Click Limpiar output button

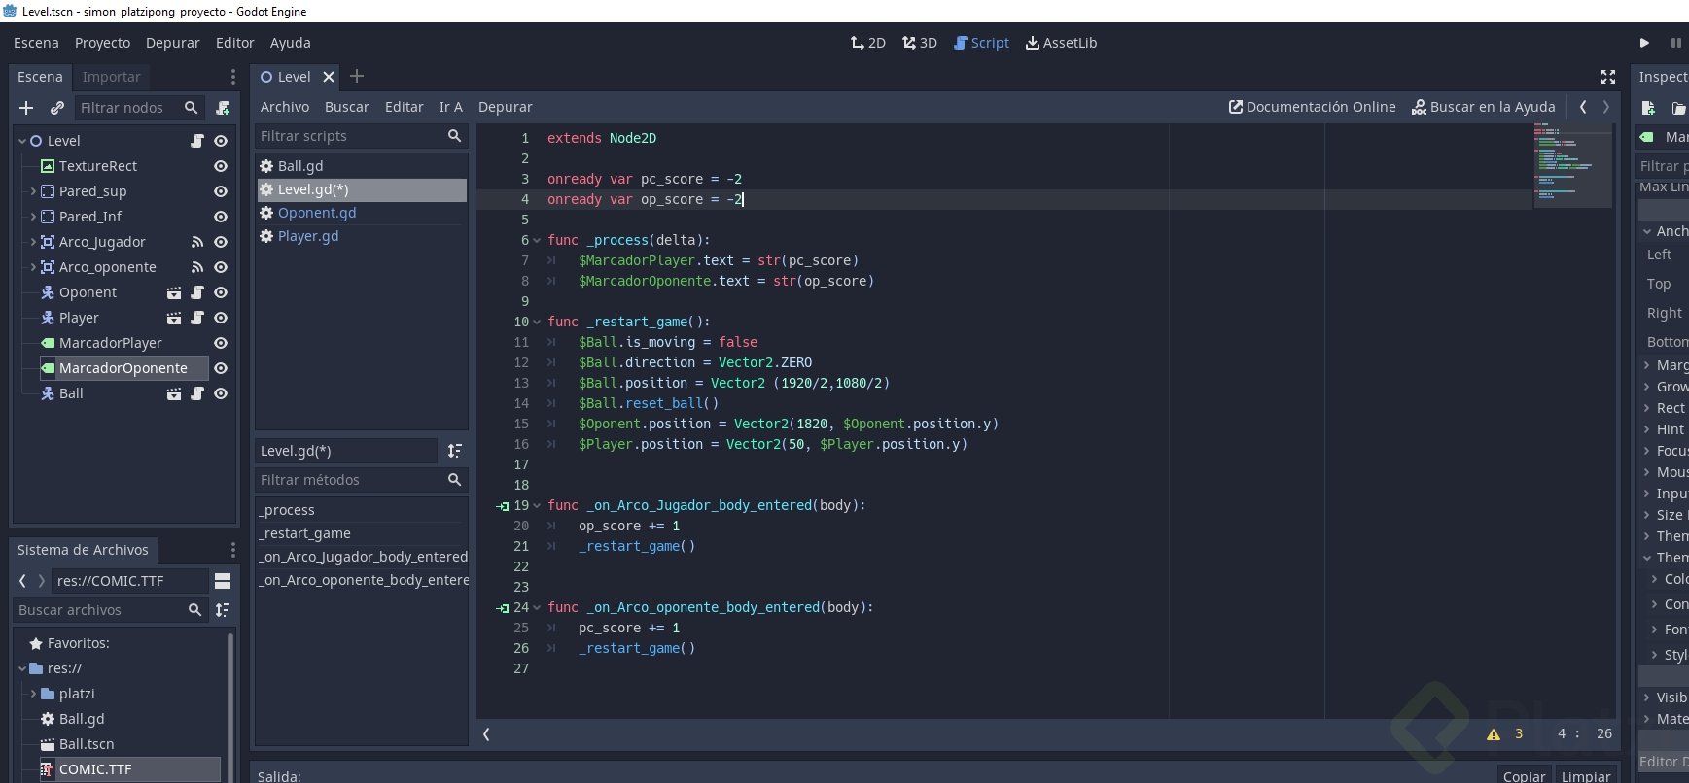1585,775
